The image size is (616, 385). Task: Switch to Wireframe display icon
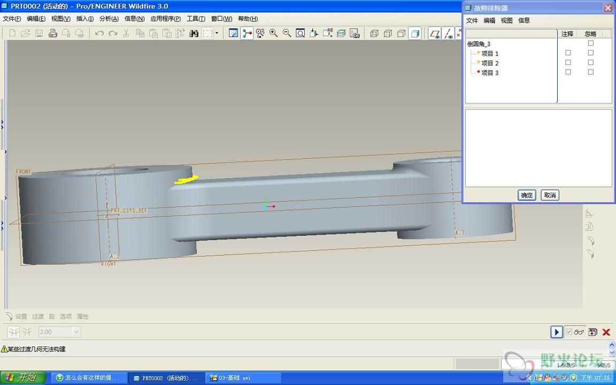pos(374,33)
